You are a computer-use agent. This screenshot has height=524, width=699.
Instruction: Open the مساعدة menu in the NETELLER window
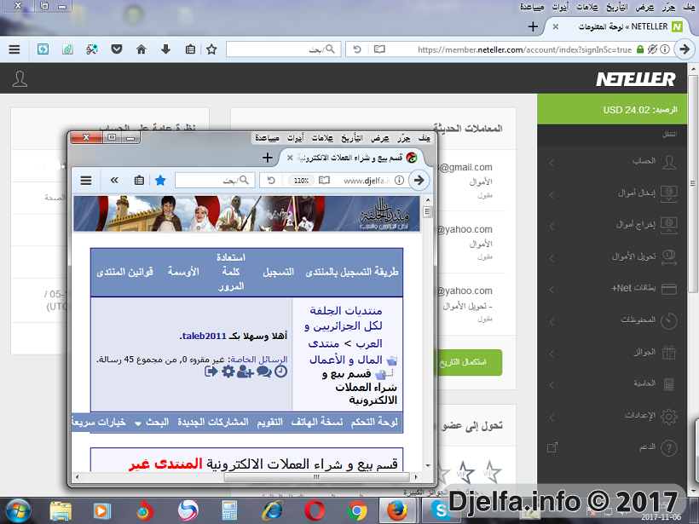point(532,7)
